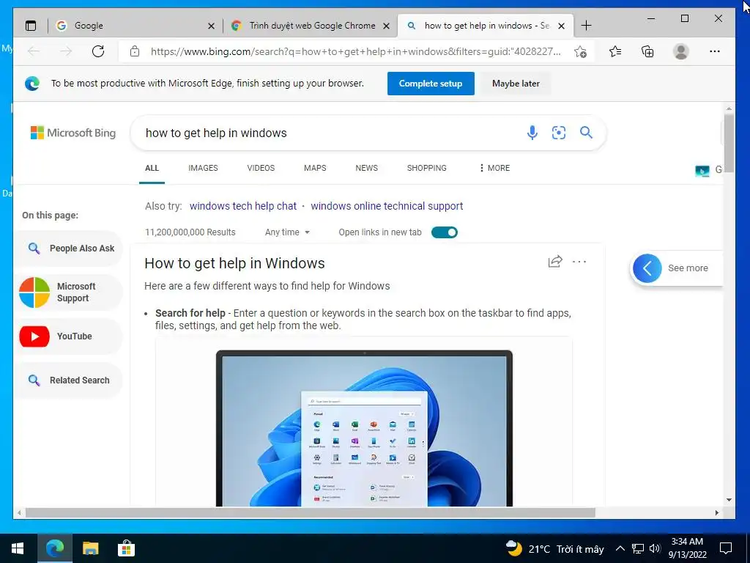Open the notification center icon

point(726,548)
